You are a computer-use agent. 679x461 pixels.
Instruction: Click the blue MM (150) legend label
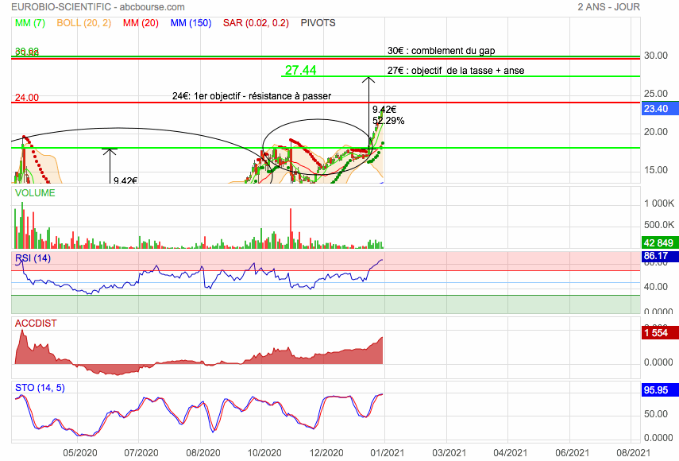click(x=189, y=23)
